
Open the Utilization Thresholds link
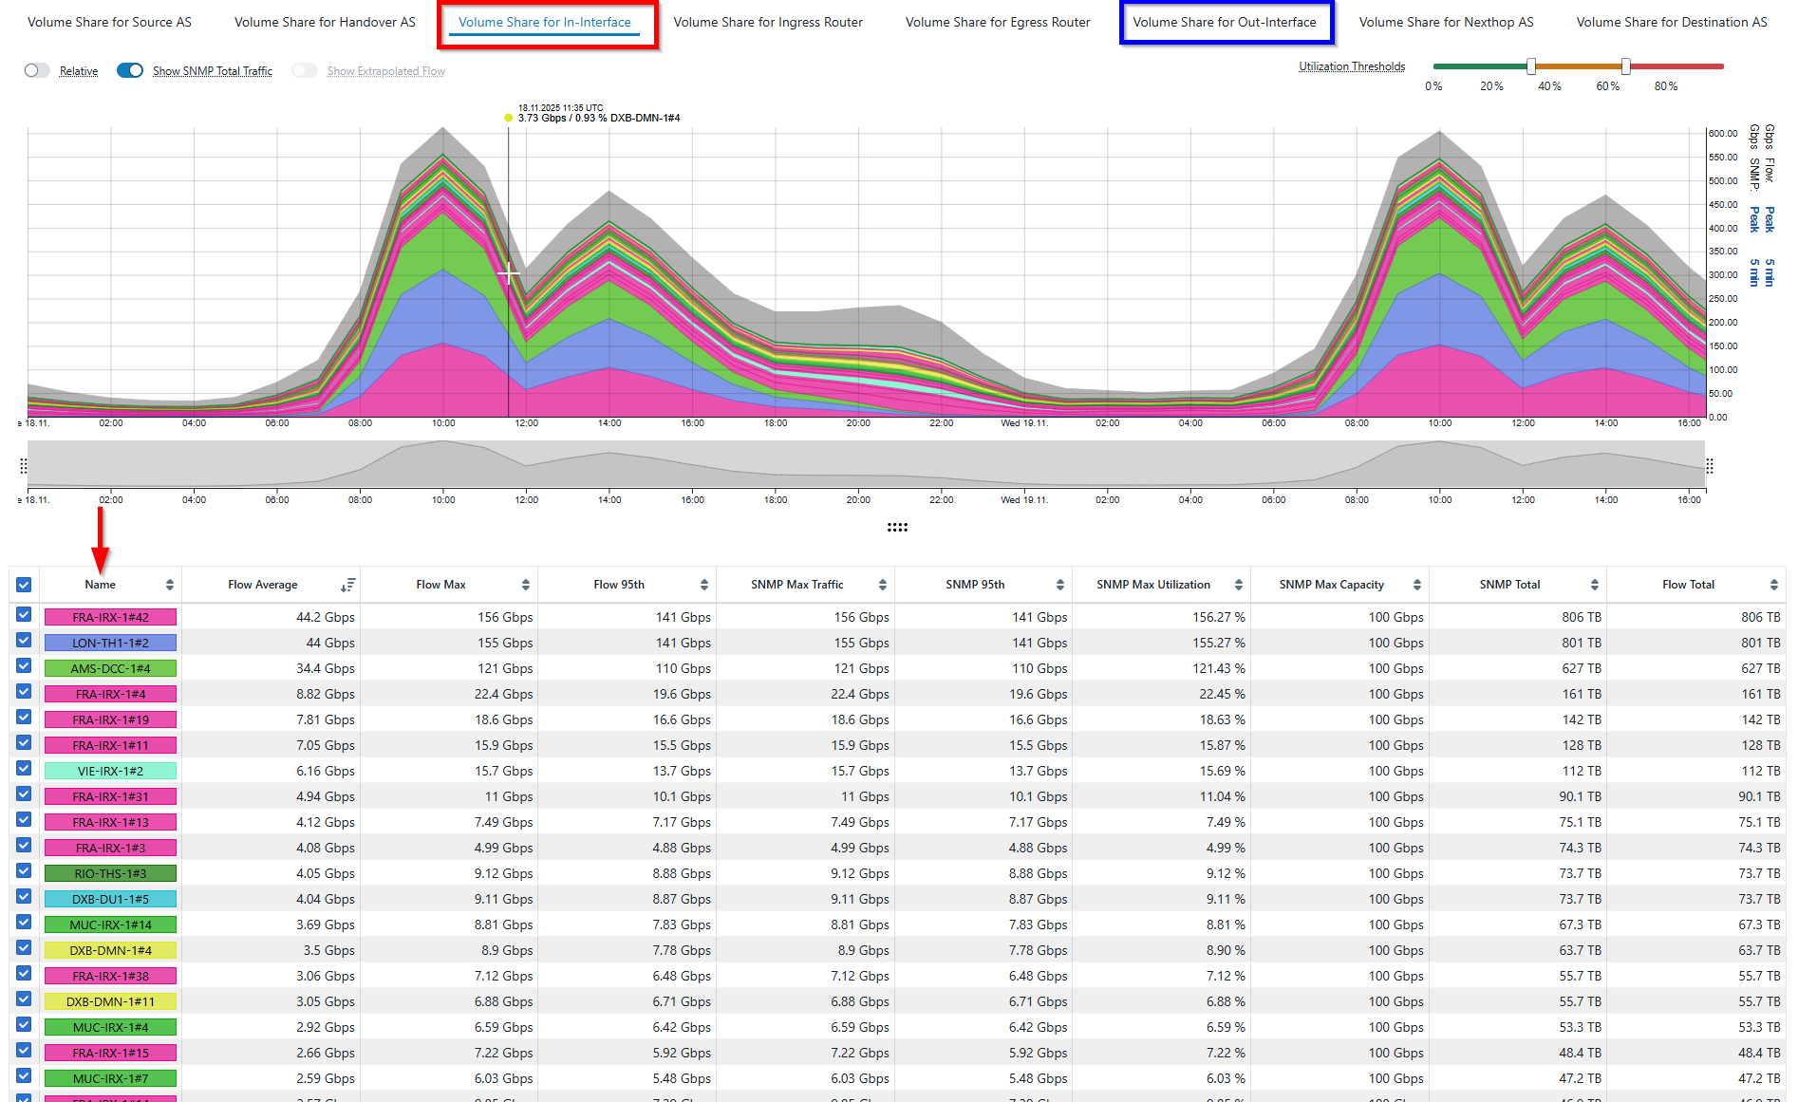pos(1351,65)
